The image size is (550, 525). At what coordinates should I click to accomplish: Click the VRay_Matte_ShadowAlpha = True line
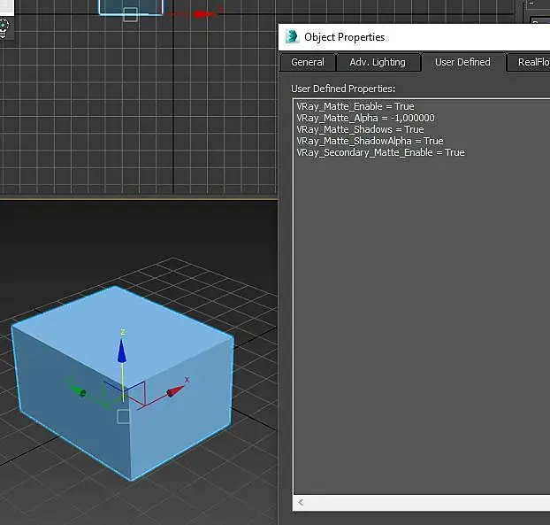[370, 141]
